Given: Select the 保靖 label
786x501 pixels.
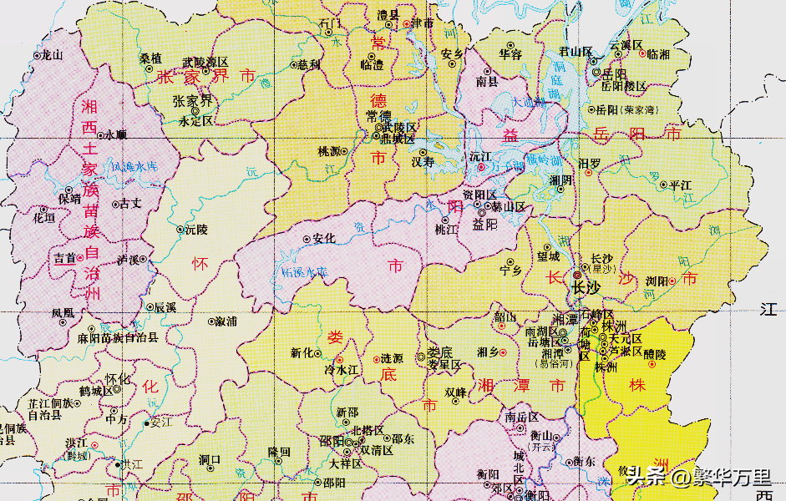Looking at the screenshot, I should pos(69,199).
